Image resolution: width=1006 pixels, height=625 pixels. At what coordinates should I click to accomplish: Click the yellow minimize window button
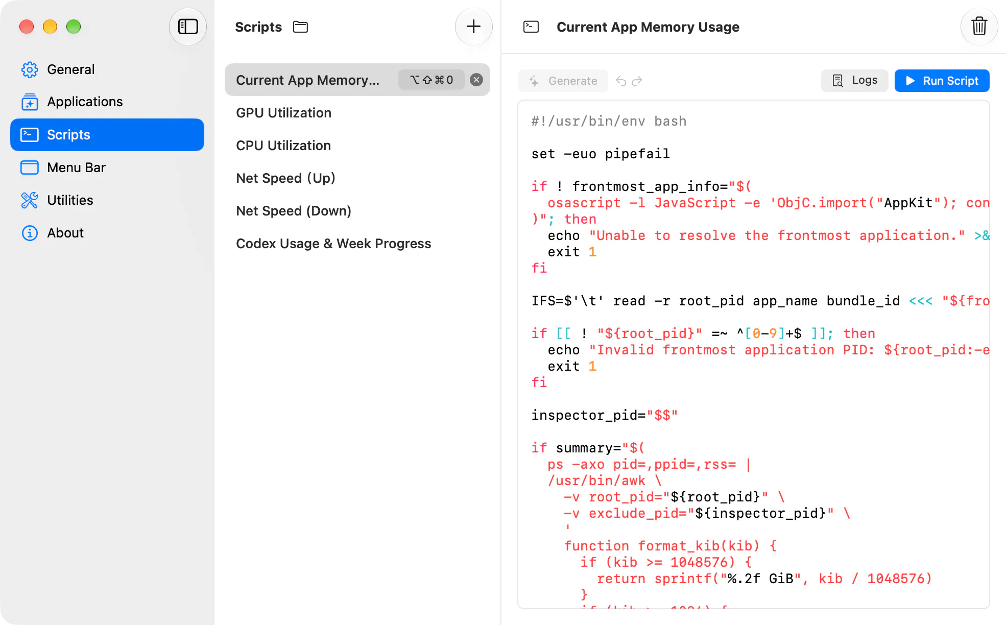[x=50, y=27]
